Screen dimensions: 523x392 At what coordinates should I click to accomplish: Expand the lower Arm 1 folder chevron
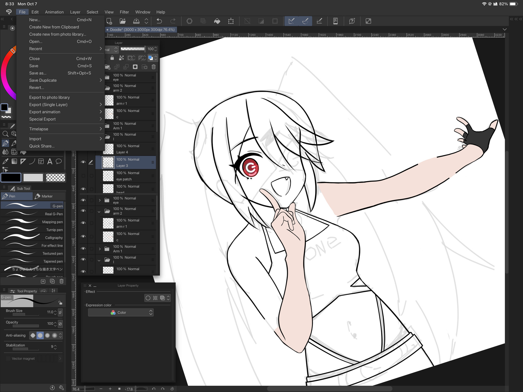(100, 249)
